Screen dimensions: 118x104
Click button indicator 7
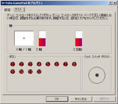pyautogui.click(x=66, y=64)
